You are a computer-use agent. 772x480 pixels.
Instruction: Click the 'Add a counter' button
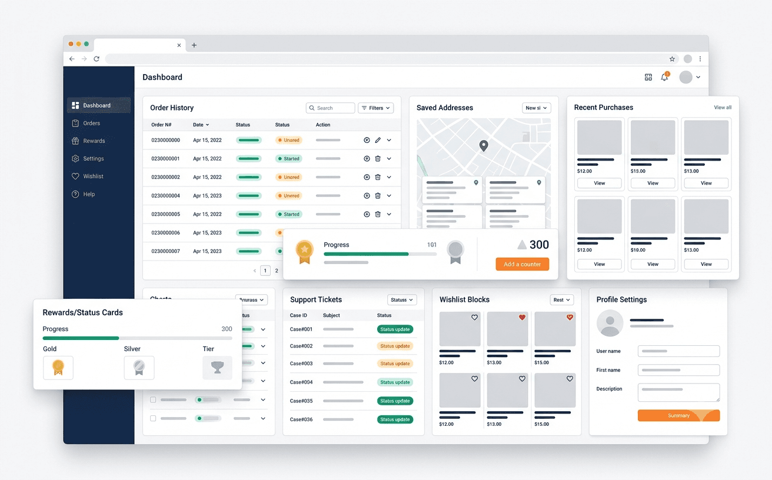[523, 264]
